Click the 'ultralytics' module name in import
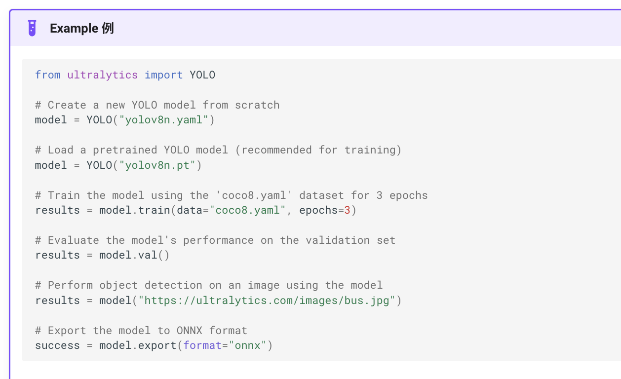Viewport: 621px width, 379px height. pyautogui.click(x=102, y=75)
